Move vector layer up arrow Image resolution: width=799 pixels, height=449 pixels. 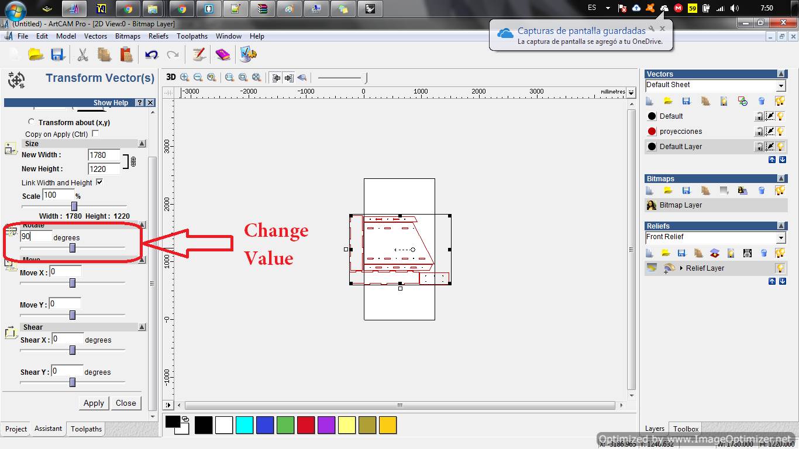772,160
